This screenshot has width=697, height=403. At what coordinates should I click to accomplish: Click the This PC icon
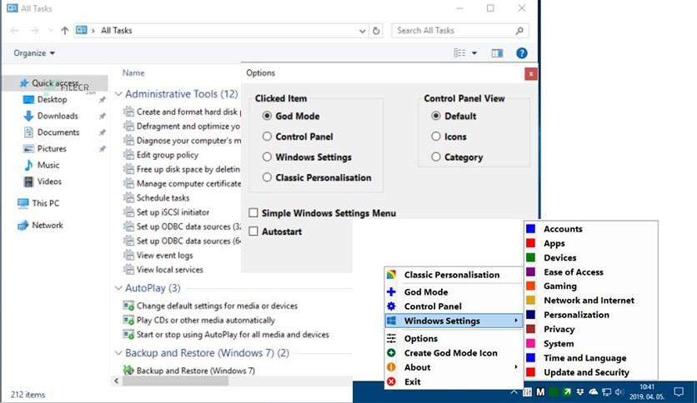click(x=23, y=203)
